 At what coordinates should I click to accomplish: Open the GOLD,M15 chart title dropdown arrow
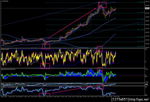(x=2, y=1)
